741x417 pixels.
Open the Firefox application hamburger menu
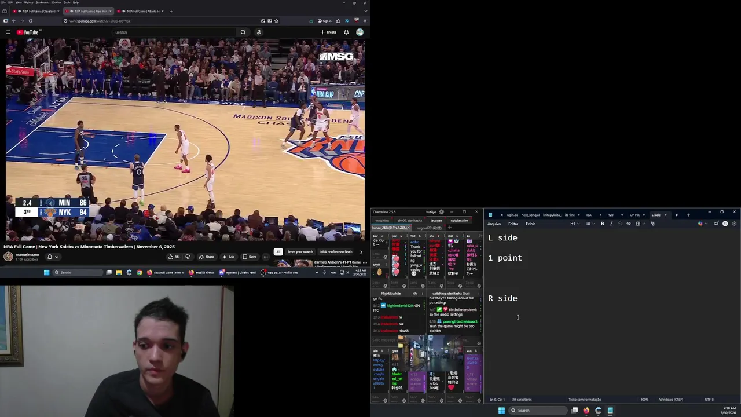click(x=365, y=21)
